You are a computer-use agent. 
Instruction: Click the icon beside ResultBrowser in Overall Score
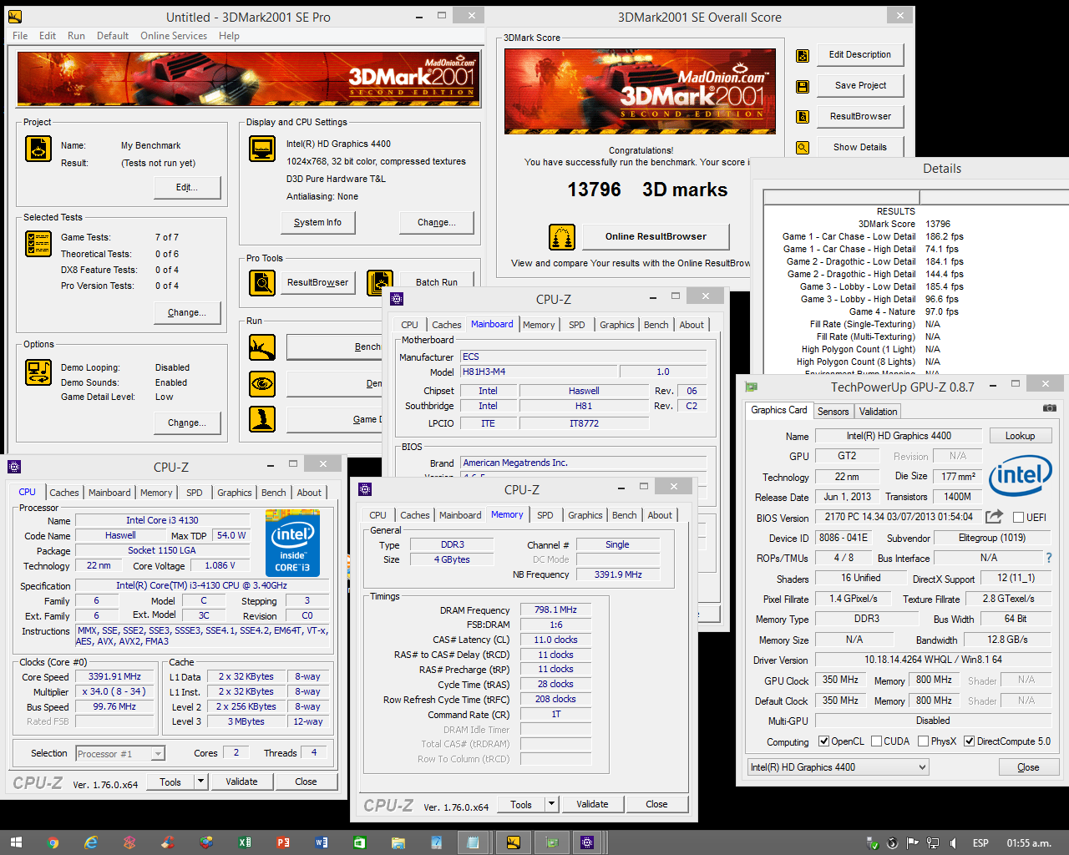[803, 117]
